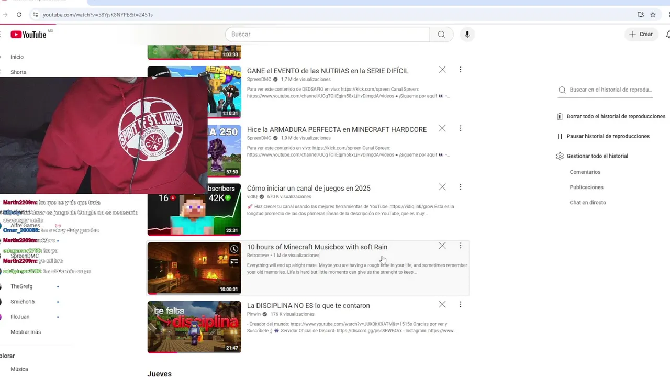670x377 pixels.
Task: Open options menu for ARMADURA PERFECTA video
Action: pos(461,128)
